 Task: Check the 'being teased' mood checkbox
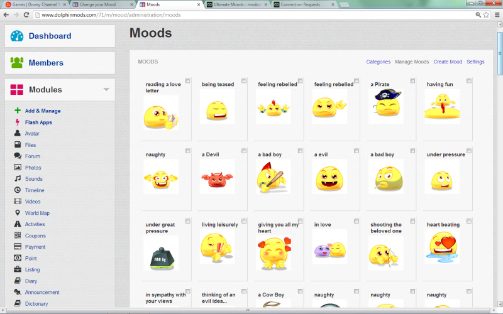coord(244,81)
